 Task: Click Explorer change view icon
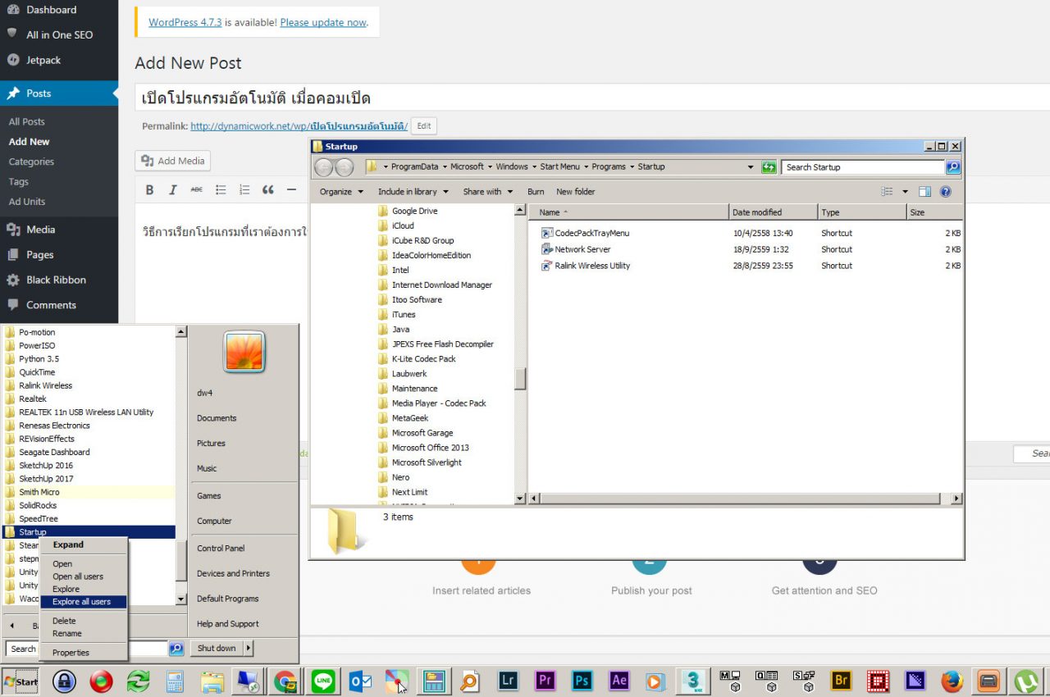tap(887, 192)
